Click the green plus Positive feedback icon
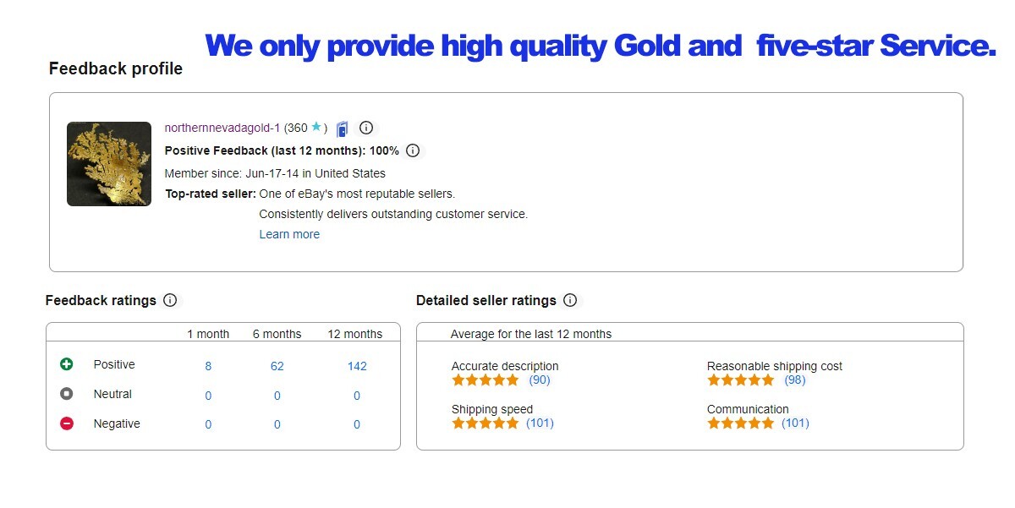Image resolution: width=1015 pixels, height=508 pixels. [69, 364]
